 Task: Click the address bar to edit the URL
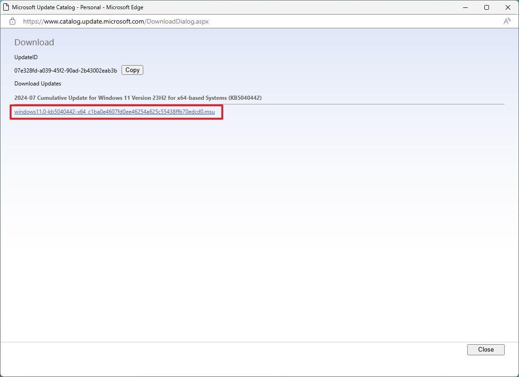277,21
